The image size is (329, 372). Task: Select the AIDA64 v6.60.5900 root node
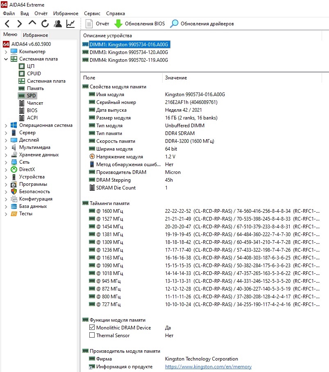click(31, 44)
